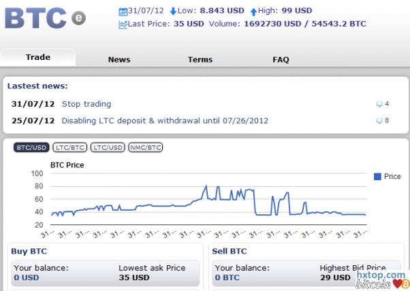
Task: Open the FAQ tab
Action: (x=281, y=60)
